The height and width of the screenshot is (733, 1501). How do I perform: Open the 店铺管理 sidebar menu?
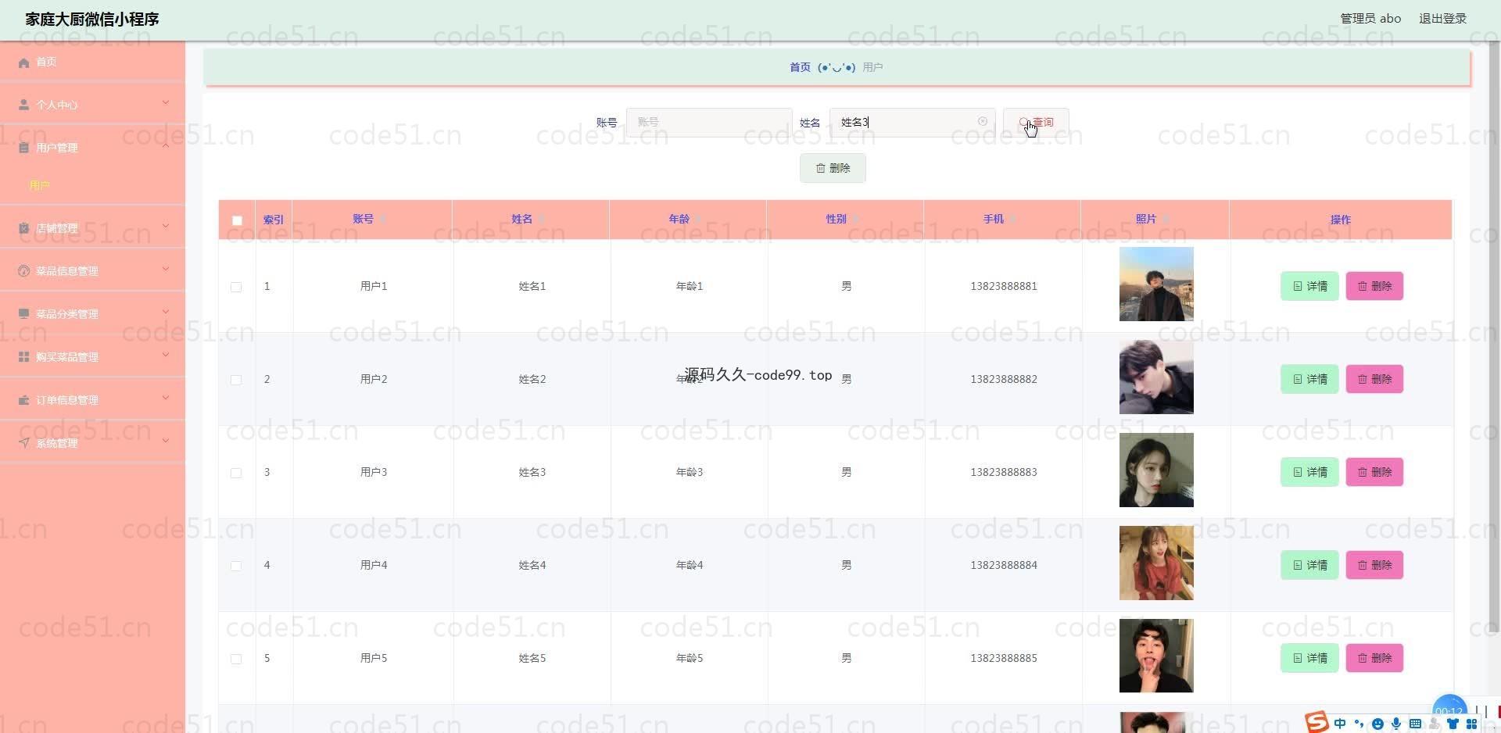pos(92,228)
